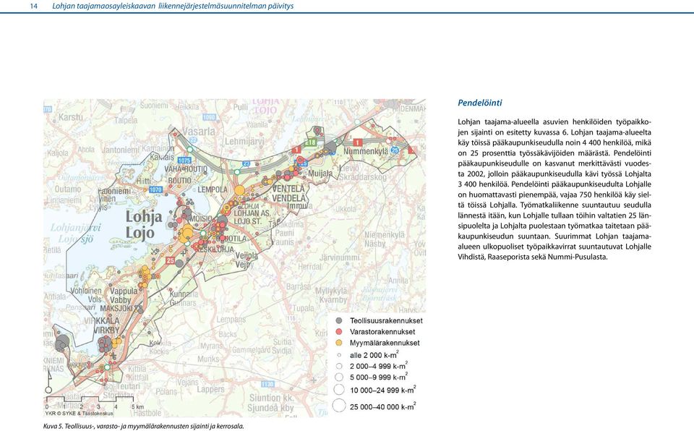Image resolution: width=694 pixels, height=431 pixels.
Task: Click the north arrow on the map
Action: tap(48, 382)
